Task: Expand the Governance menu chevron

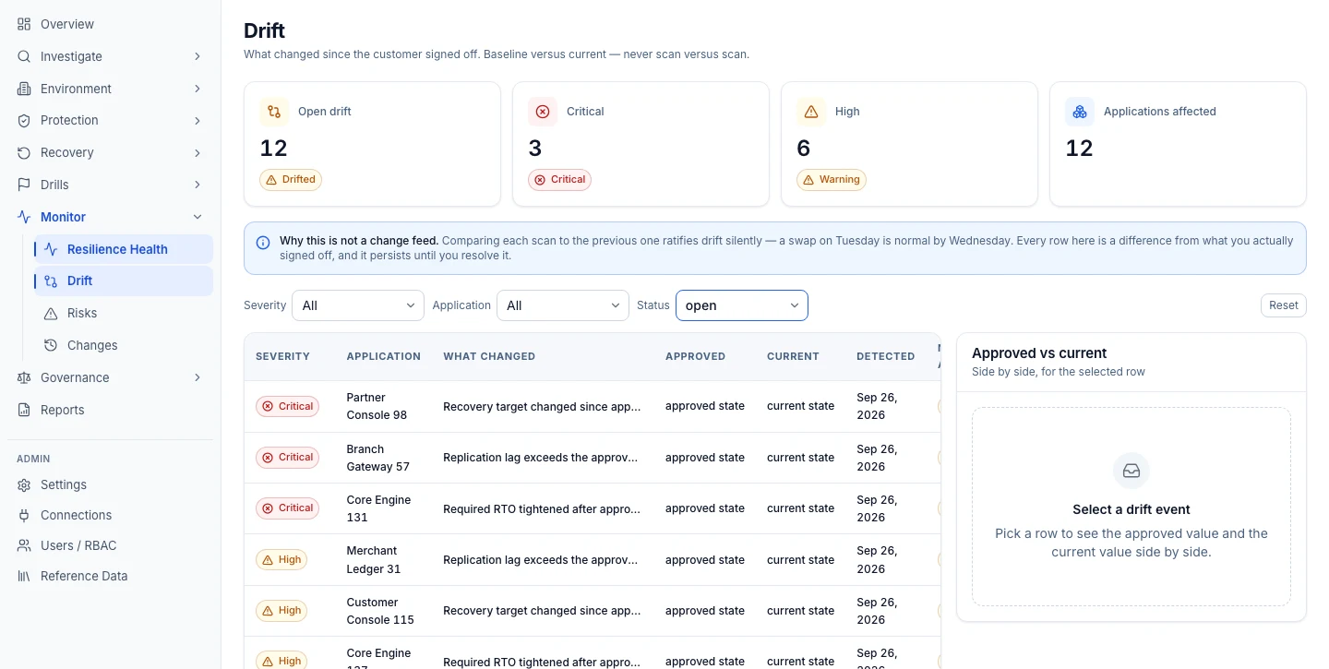Action: 198,377
